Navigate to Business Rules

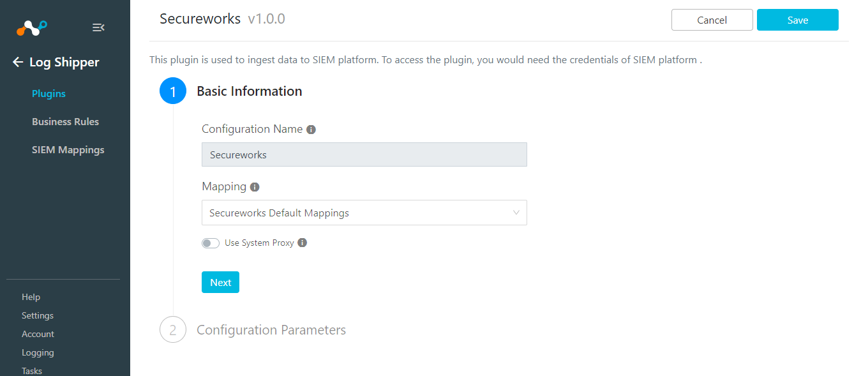point(65,121)
